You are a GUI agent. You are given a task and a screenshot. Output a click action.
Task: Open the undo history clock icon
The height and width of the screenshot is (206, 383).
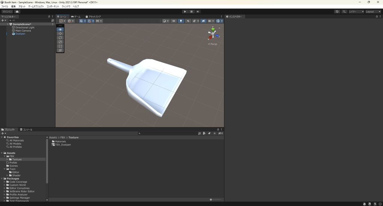[x=337, y=12]
